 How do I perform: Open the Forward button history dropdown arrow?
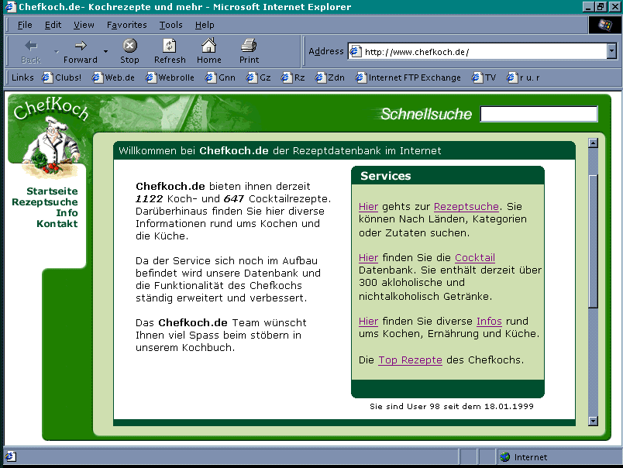click(105, 52)
